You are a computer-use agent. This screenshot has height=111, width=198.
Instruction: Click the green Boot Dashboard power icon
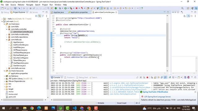[56, 8]
